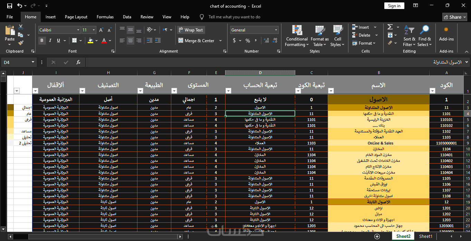
Task: Click the Format Painter brush icon
Action: (x=20, y=43)
